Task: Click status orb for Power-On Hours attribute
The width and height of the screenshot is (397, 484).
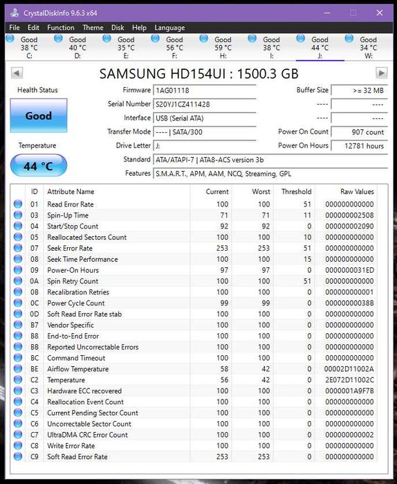Action: tap(18, 270)
